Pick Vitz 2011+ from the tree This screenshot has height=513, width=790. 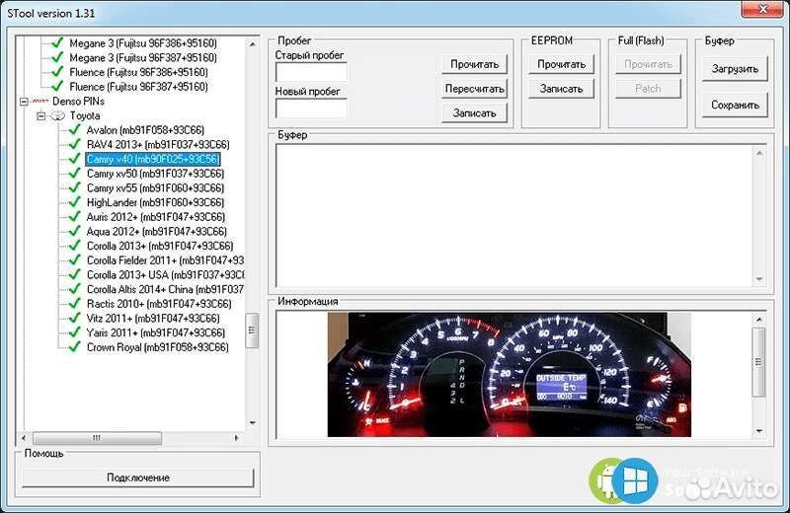click(153, 319)
